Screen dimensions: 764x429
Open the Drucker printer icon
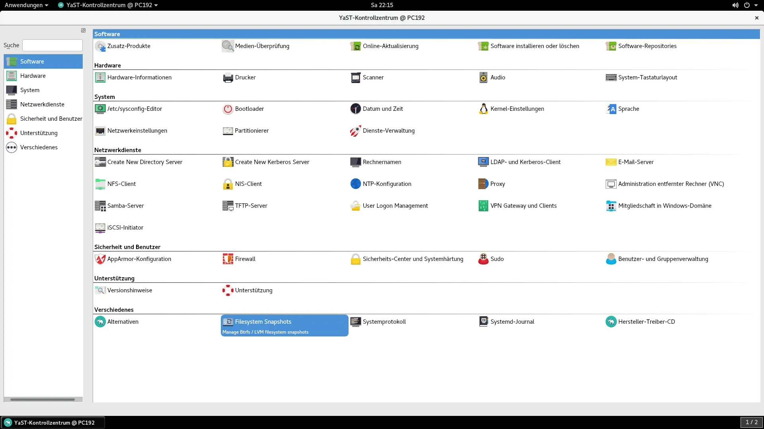[228, 77]
